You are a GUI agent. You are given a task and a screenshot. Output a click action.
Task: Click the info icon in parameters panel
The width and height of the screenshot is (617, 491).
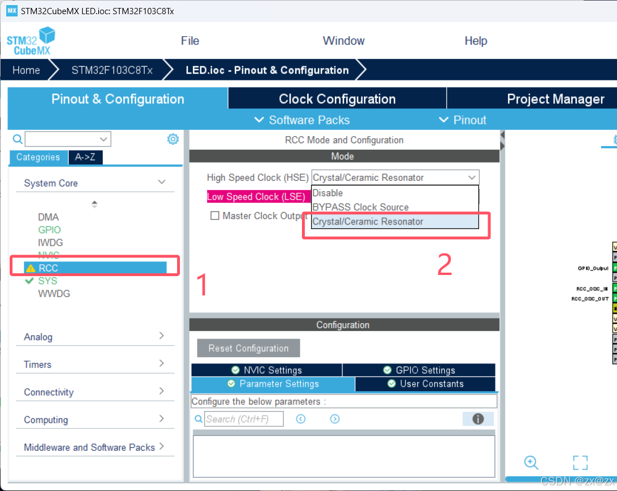478,419
